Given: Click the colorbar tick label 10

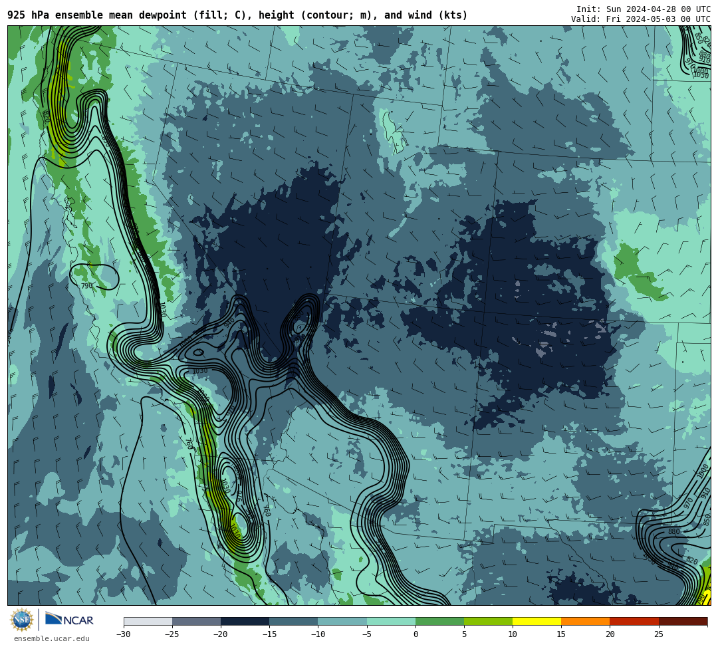Looking at the screenshot, I should tap(513, 634).
